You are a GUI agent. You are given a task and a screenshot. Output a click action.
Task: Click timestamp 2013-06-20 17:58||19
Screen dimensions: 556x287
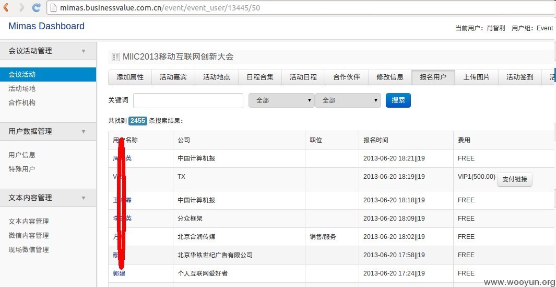click(x=394, y=255)
